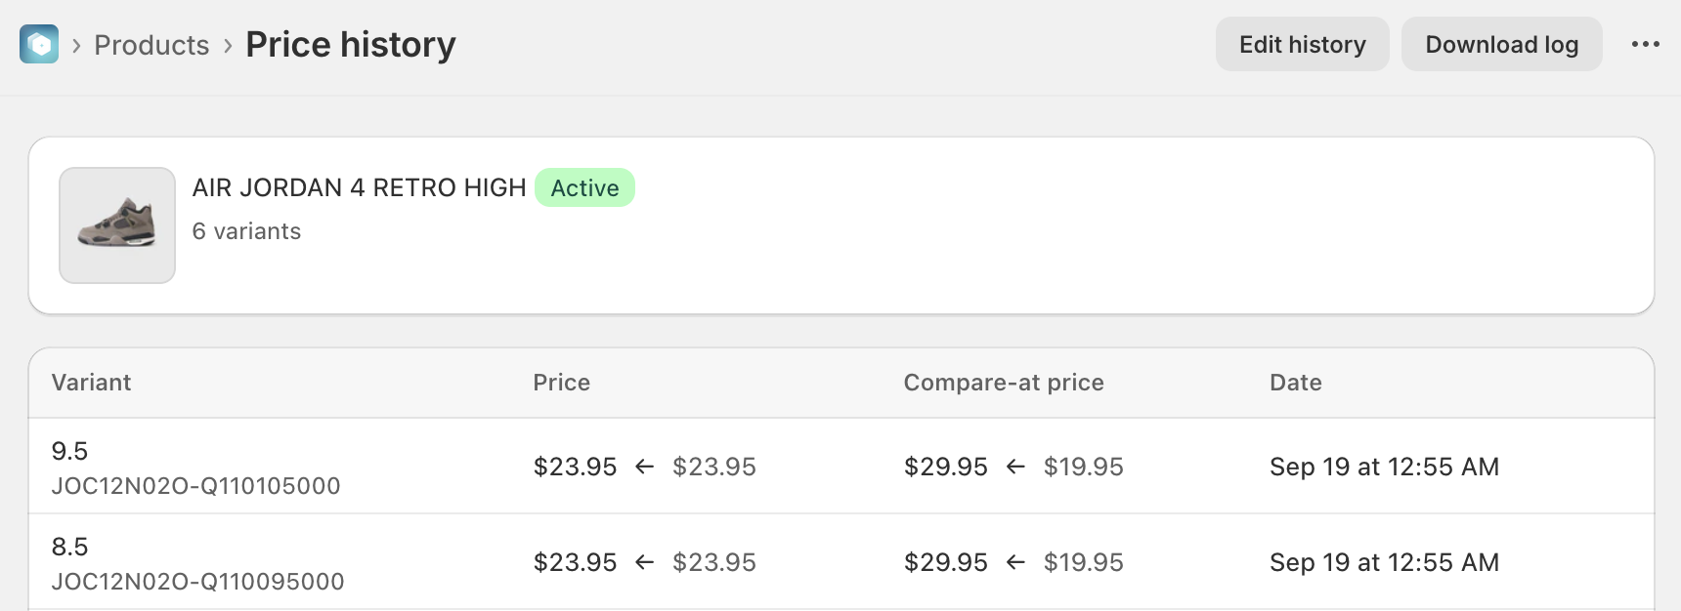Click the chevron before Products breadcrumb

tap(76, 45)
